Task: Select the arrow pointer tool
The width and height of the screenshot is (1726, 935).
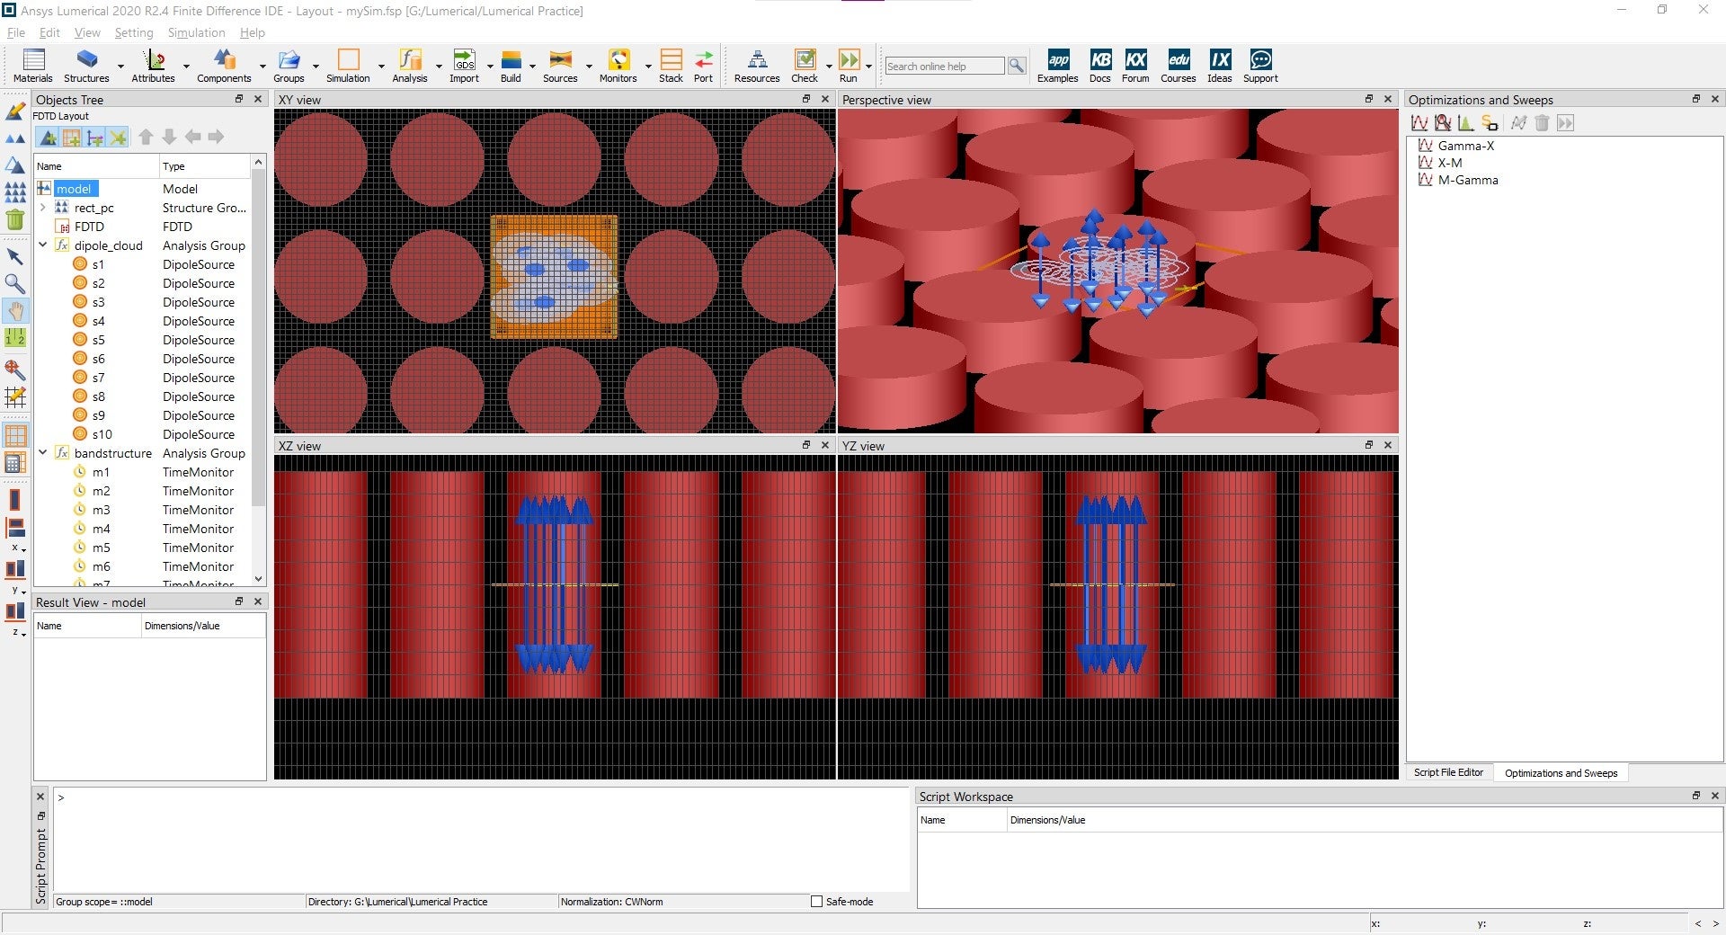Action: (15, 257)
